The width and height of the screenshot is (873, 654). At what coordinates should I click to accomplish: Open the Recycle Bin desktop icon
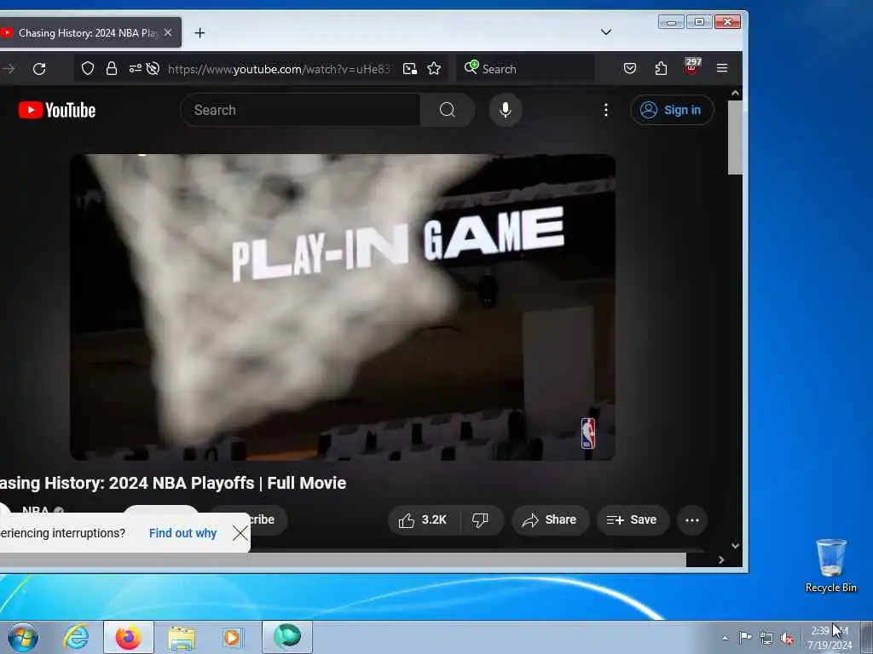coord(830,565)
